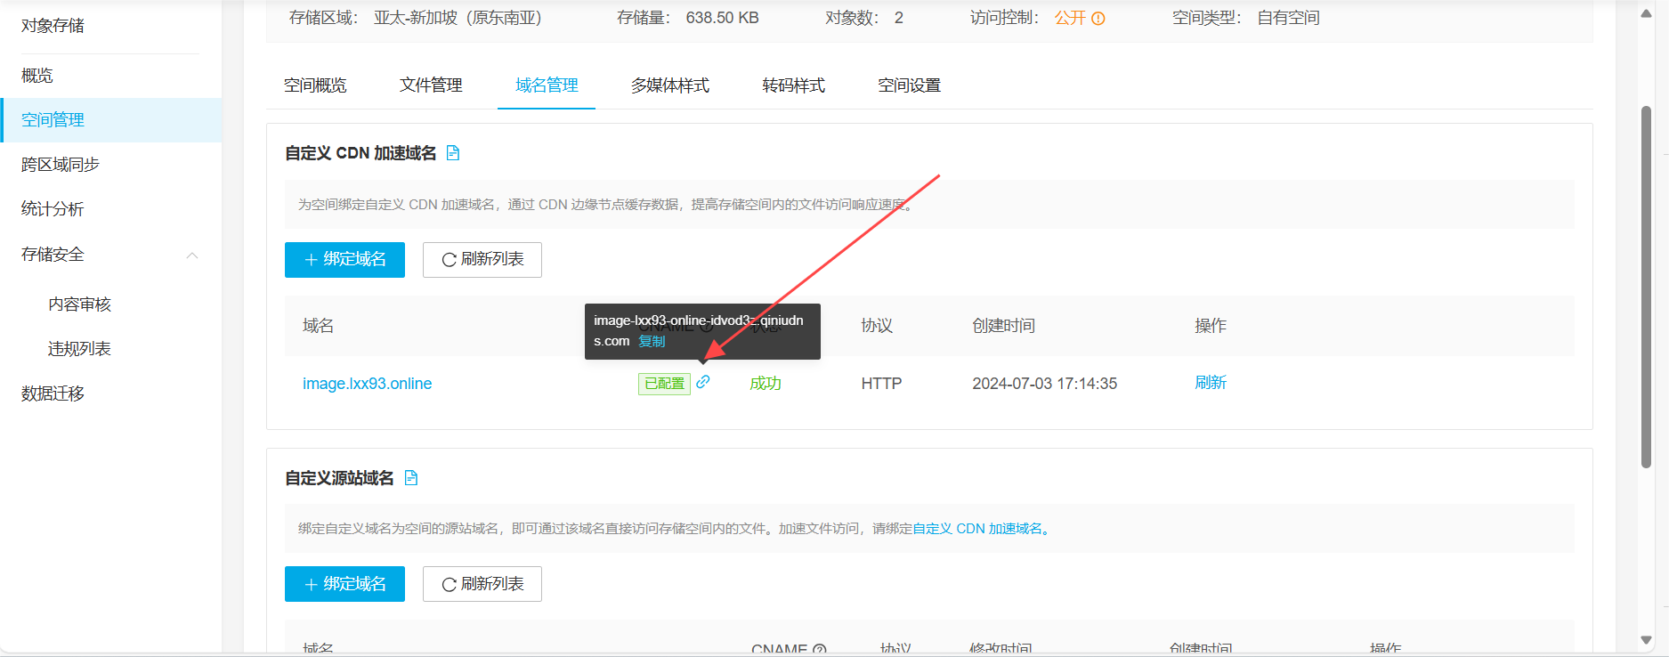Viewport: 1669px width, 657px height.
Task: Open the CDN domain documentation icon
Action: [x=452, y=153]
